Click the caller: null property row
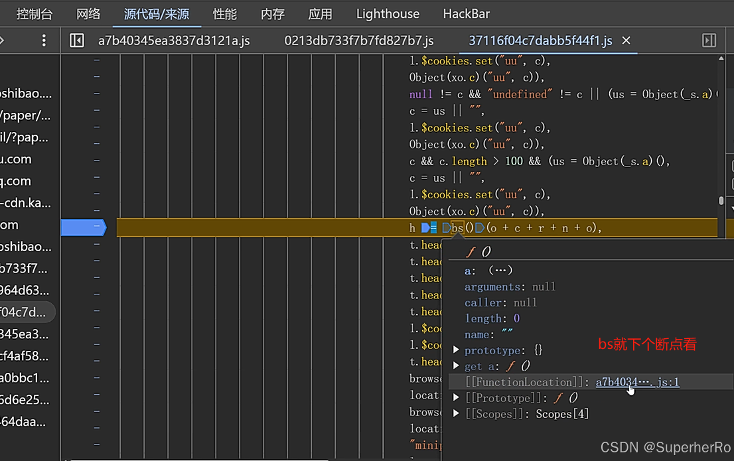The image size is (734, 461). 500,302
